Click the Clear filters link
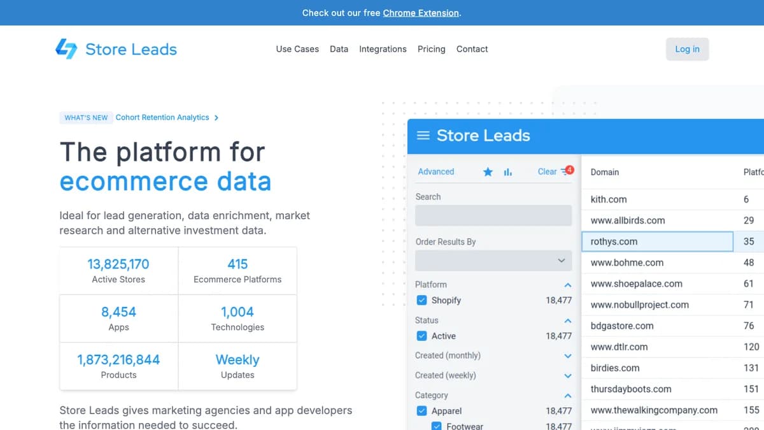Image resolution: width=764 pixels, height=430 pixels. pyautogui.click(x=547, y=171)
